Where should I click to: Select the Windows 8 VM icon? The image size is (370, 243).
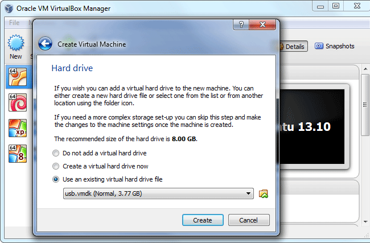[18, 154]
